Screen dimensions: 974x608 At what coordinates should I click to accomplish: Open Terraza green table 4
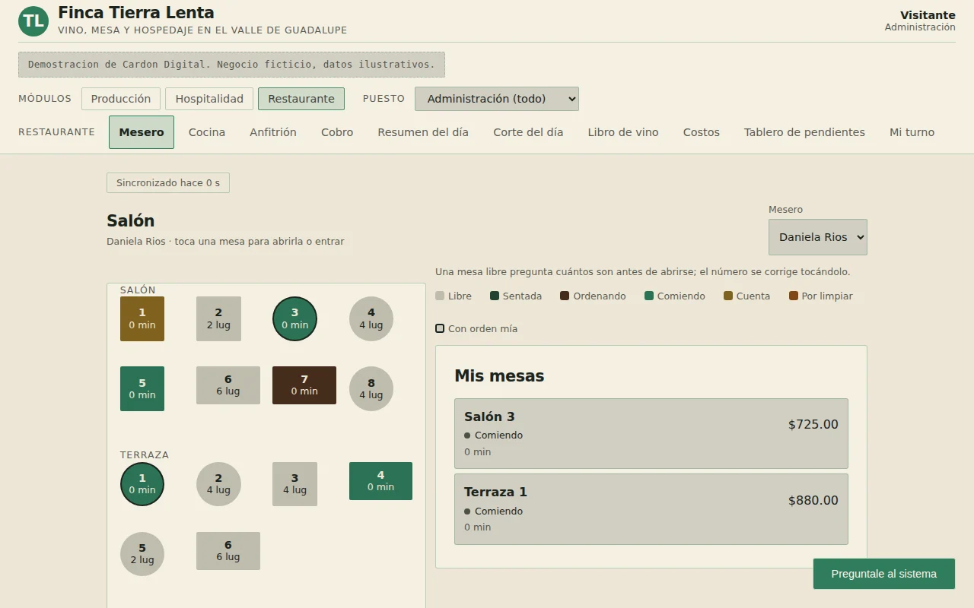point(380,481)
